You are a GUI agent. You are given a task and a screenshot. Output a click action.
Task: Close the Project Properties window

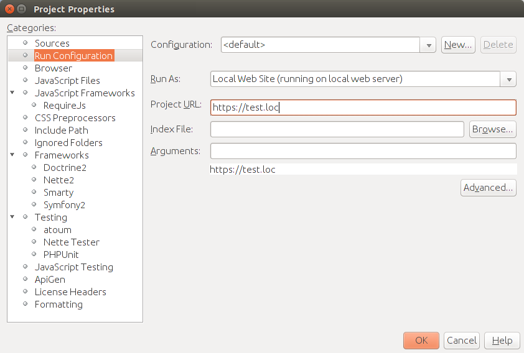click(10, 9)
